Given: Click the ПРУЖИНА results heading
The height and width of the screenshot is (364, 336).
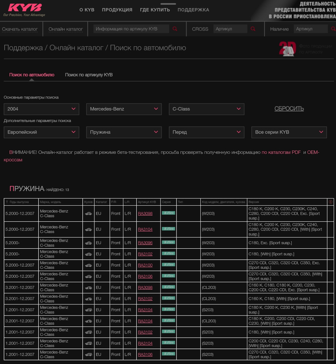Looking at the screenshot, I should pyautogui.click(x=27, y=189).
